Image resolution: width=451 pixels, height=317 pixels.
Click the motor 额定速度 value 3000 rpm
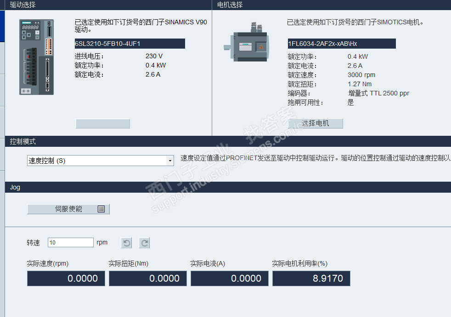point(361,75)
